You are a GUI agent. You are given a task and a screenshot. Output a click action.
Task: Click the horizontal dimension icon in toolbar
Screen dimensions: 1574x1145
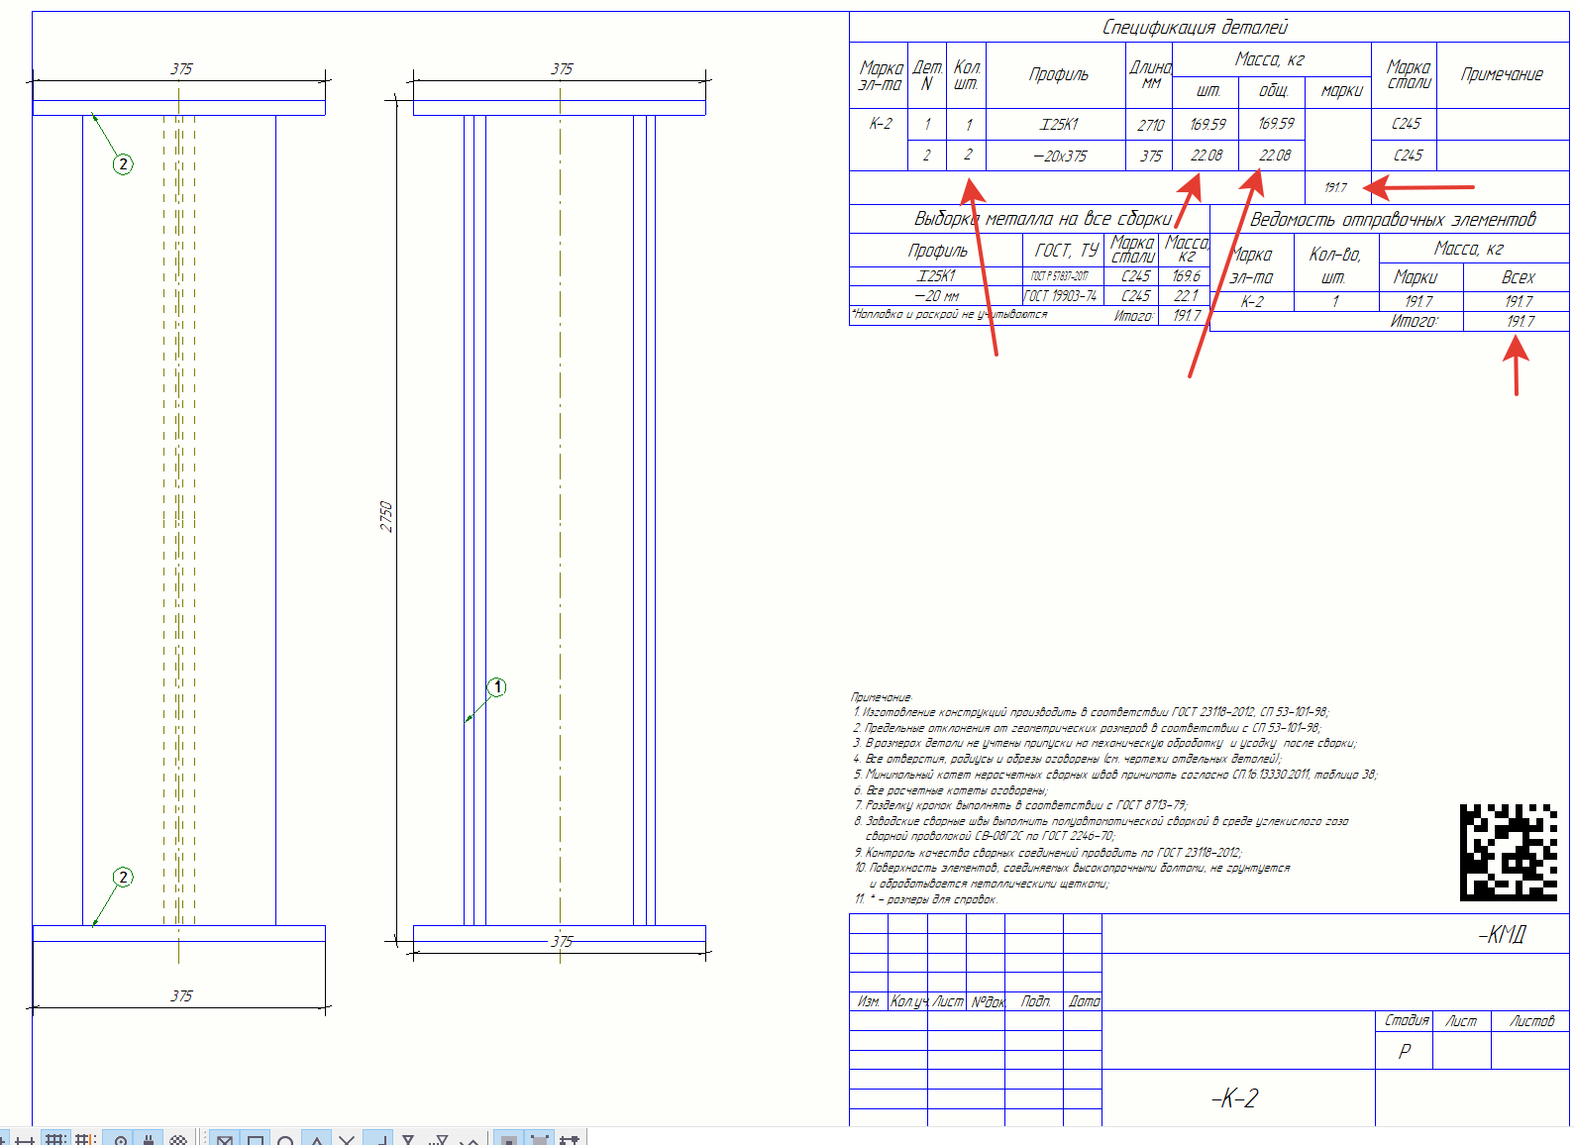tap(24, 1139)
